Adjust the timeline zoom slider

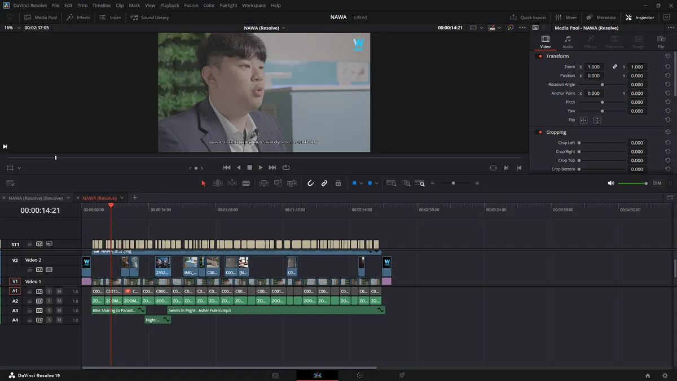click(x=453, y=183)
